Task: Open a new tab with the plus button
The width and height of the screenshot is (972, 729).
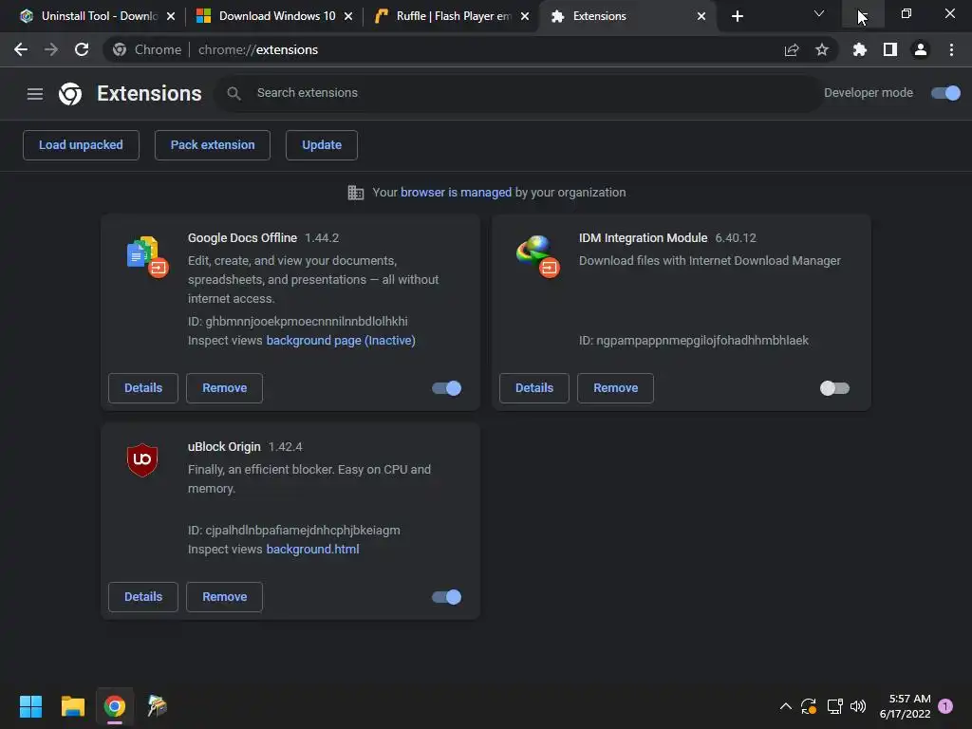Action: [x=737, y=16]
